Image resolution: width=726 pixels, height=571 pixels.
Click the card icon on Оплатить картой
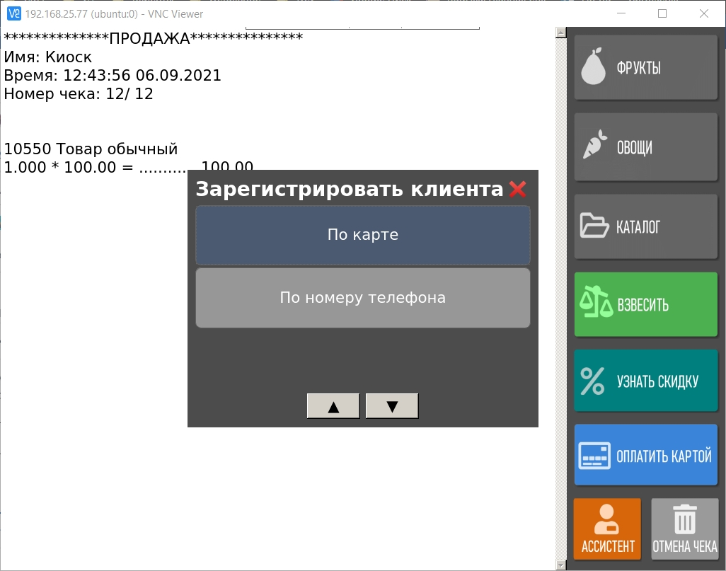pos(594,456)
